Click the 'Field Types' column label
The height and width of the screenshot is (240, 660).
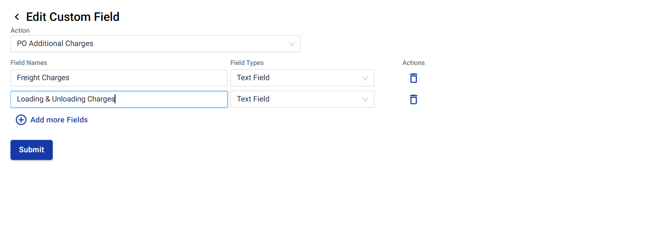[247, 63]
